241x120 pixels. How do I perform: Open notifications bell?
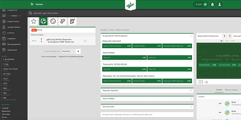click(x=213, y=4)
